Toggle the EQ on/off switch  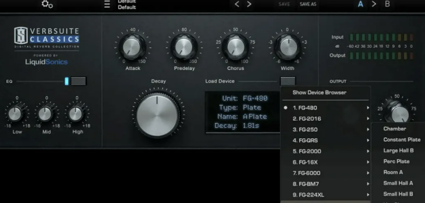(79, 81)
